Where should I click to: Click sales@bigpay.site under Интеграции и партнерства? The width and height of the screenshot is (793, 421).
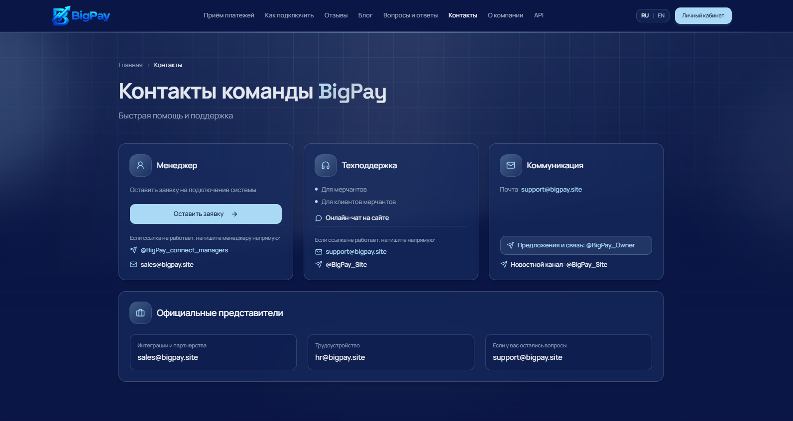coord(168,357)
